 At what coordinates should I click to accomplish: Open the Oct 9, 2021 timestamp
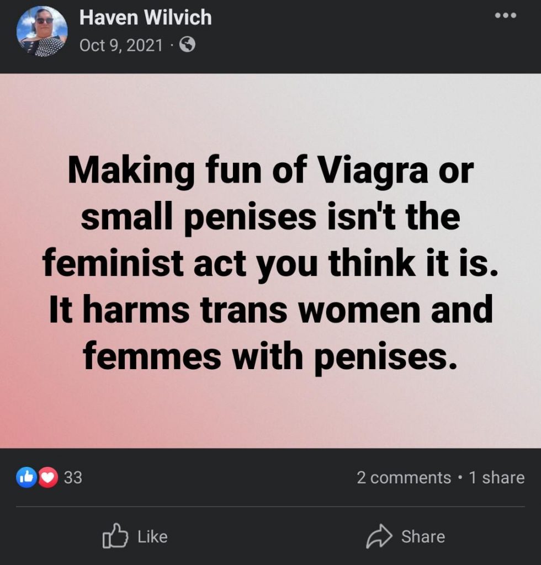coord(121,45)
